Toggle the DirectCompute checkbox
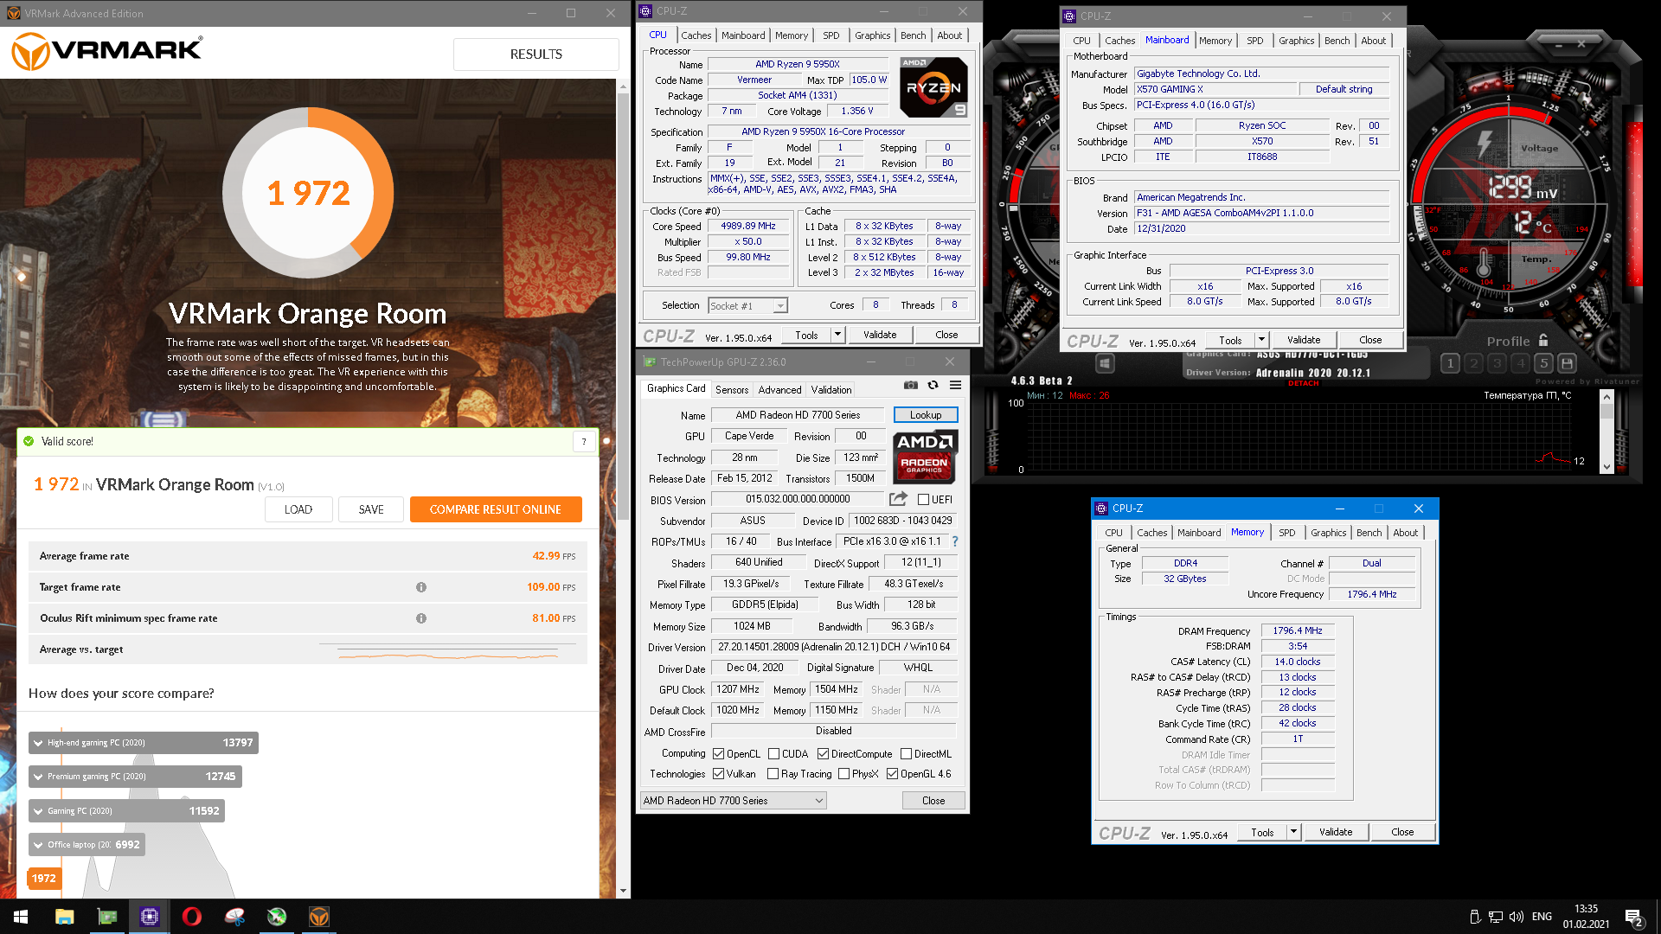The image size is (1661, 934). coord(823,754)
